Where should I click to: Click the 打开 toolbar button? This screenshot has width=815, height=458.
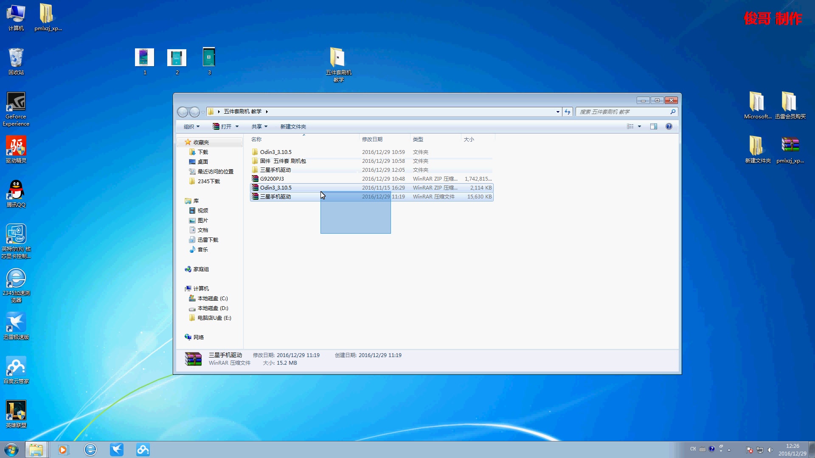pos(222,126)
